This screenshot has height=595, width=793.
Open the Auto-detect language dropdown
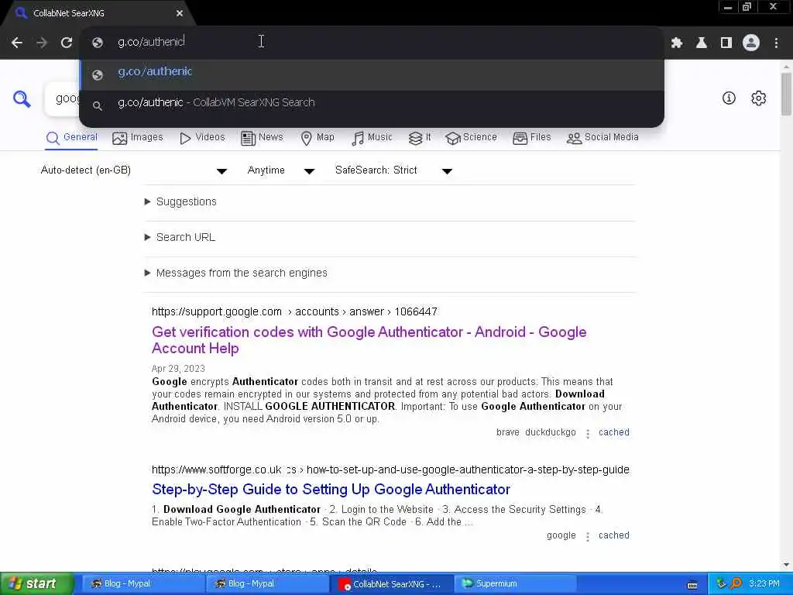click(134, 170)
